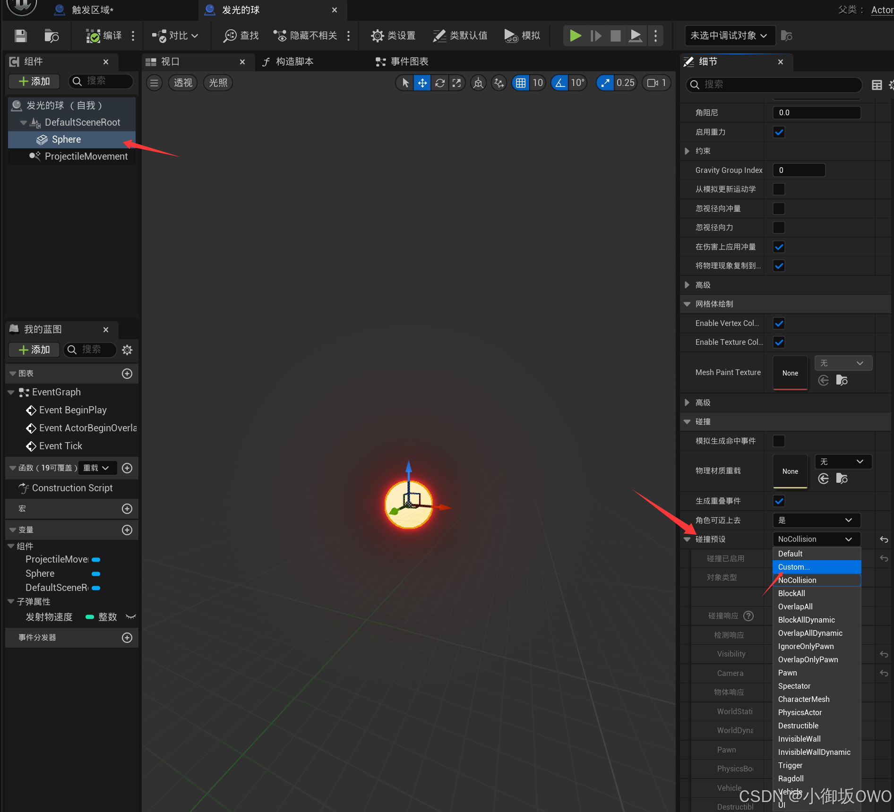Open the 碰撞预设 NoCollision dropdown
894x812 pixels.
[x=817, y=539]
